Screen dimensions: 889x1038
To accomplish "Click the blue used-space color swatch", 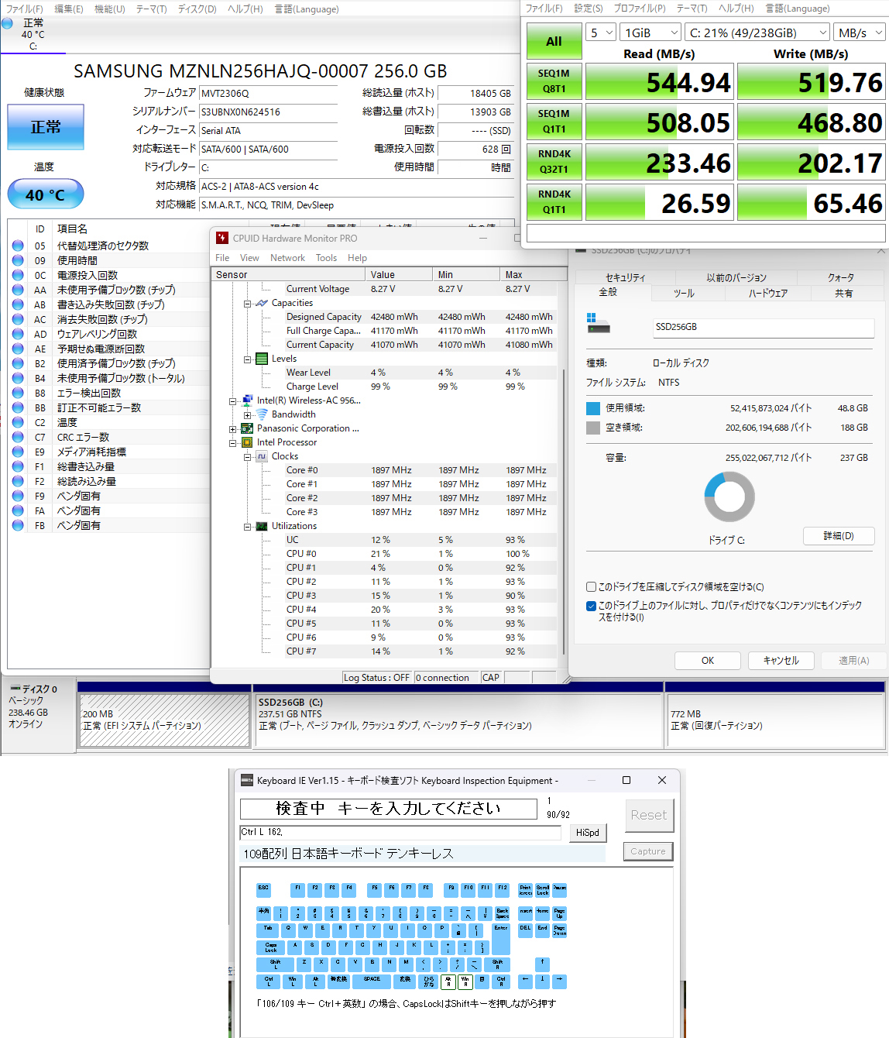I will tap(593, 408).
